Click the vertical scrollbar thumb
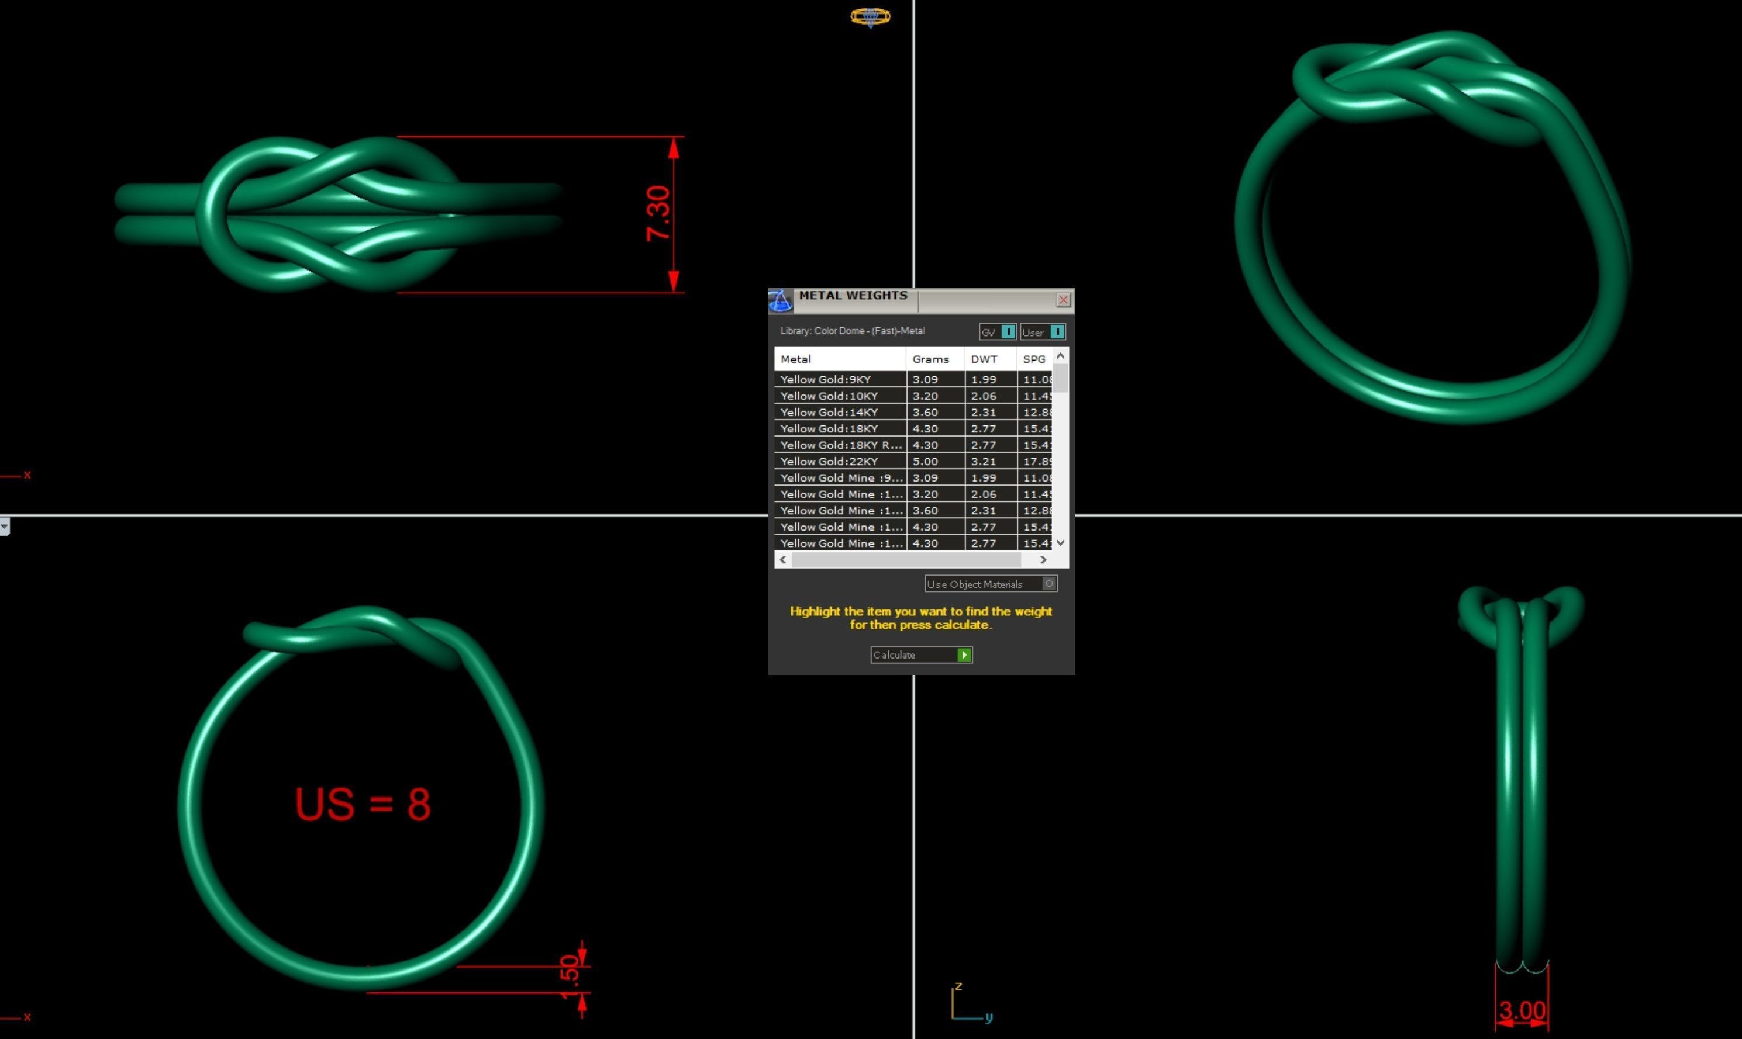Image resolution: width=1742 pixels, height=1039 pixels. pyautogui.click(x=1061, y=378)
